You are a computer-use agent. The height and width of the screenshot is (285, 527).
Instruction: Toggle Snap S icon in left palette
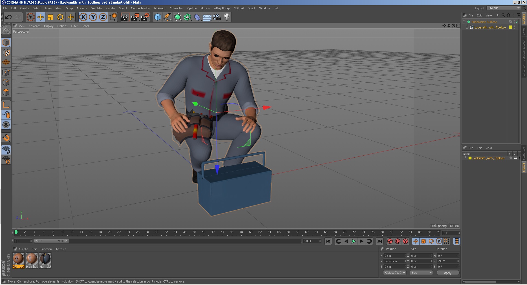pos(6,125)
